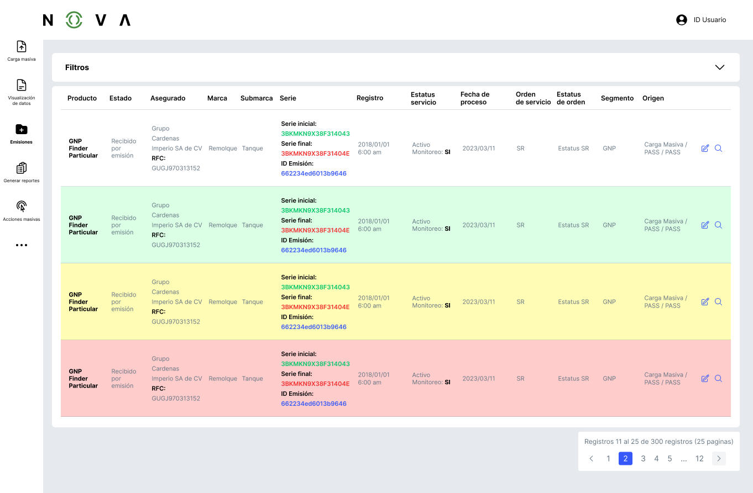Click the Submarca column header
Screen dimensions: 753x493
(257, 98)
